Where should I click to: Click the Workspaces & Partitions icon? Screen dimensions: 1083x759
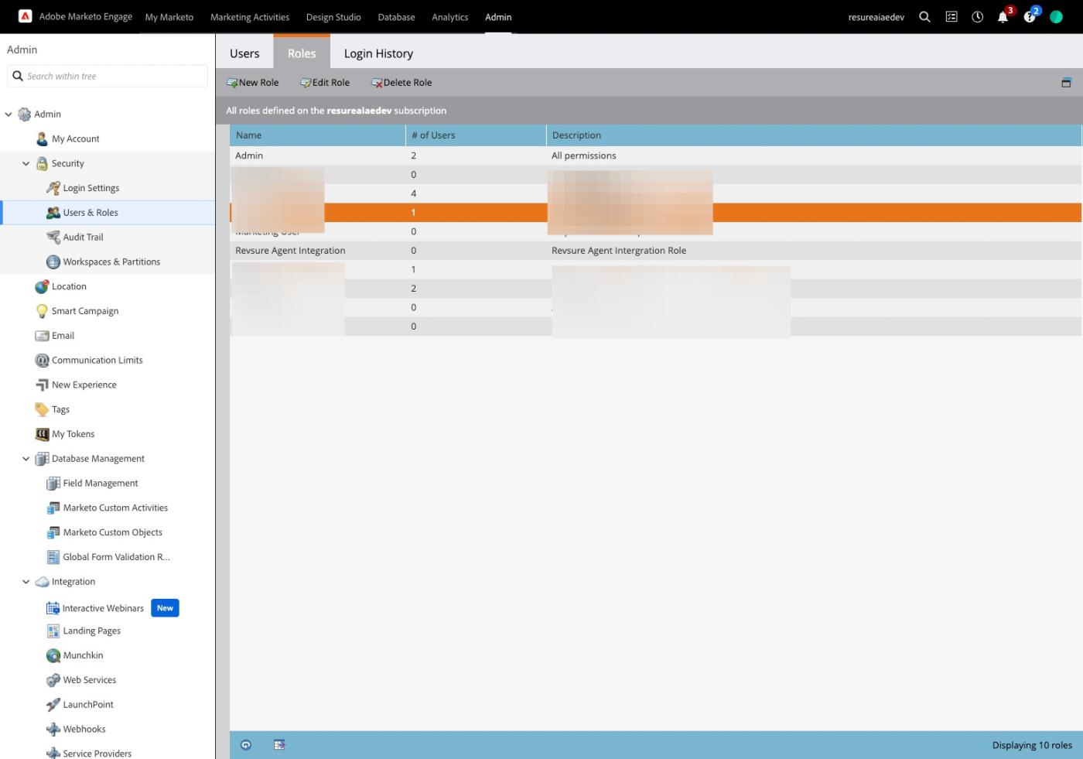(53, 262)
